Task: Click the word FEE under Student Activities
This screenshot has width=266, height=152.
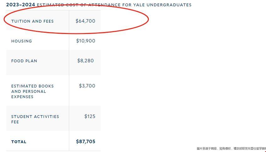Action: click(x=15, y=122)
